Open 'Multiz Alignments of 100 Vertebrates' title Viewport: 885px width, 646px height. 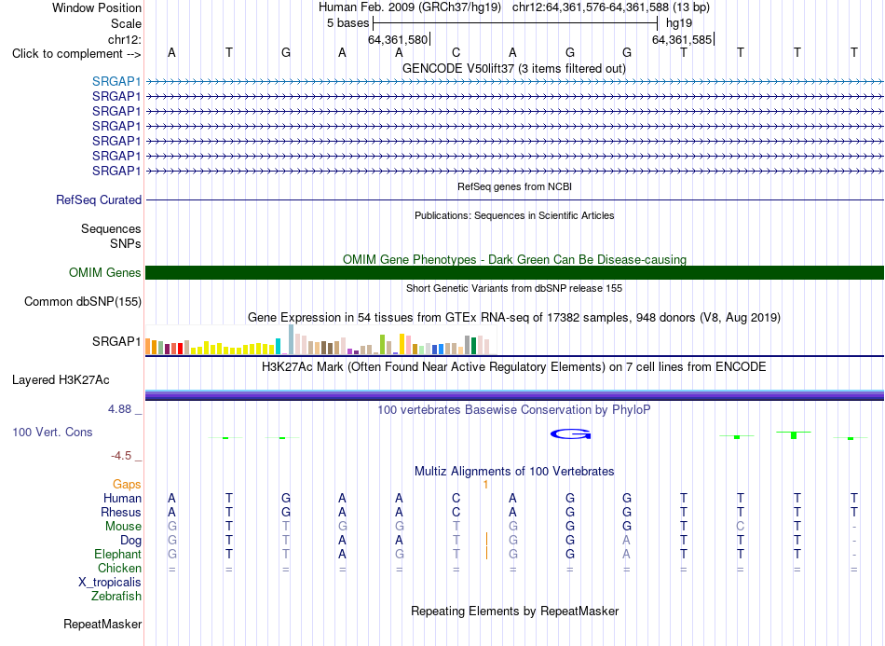click(514, 472)
